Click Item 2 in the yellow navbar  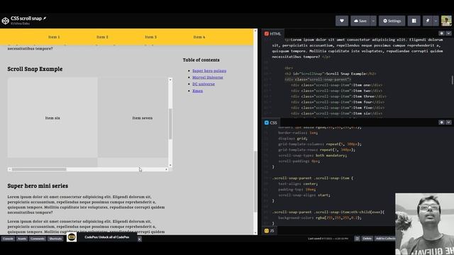(x=102, y=37)
